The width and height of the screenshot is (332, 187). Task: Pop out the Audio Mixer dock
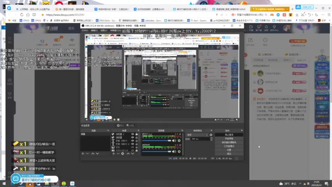(182, 130)
